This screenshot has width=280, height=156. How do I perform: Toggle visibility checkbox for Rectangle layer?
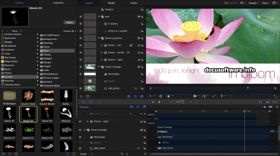point(80,74)
